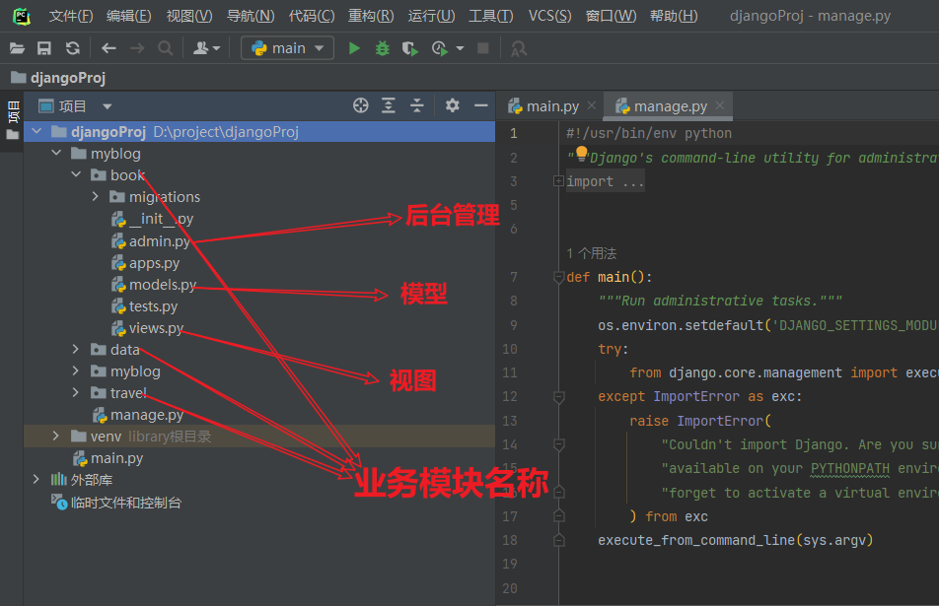Run with coverage shield icon

click(410, 48)
